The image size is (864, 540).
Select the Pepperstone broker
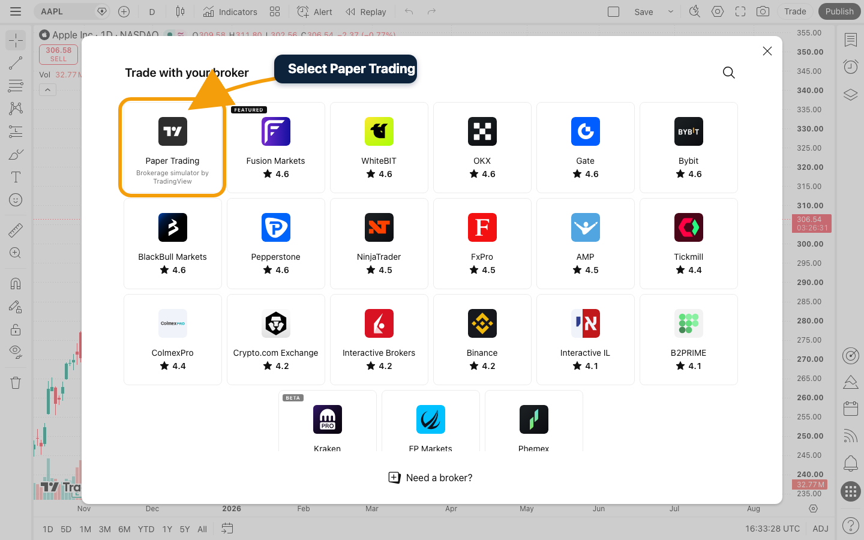coord(276,244)
